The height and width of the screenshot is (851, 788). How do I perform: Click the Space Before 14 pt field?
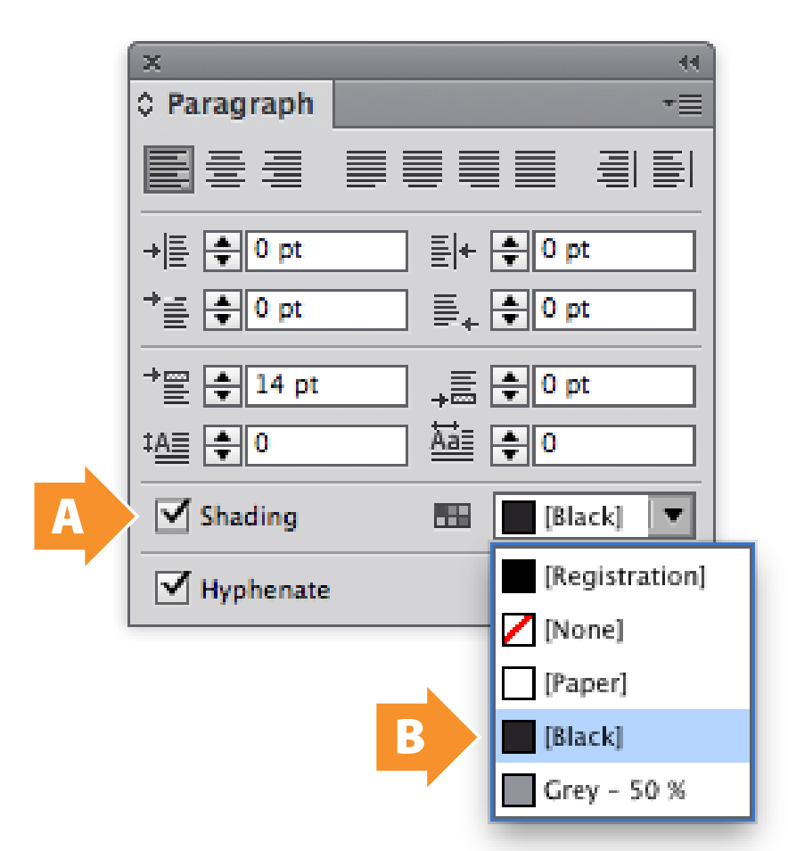pos(325,385)
